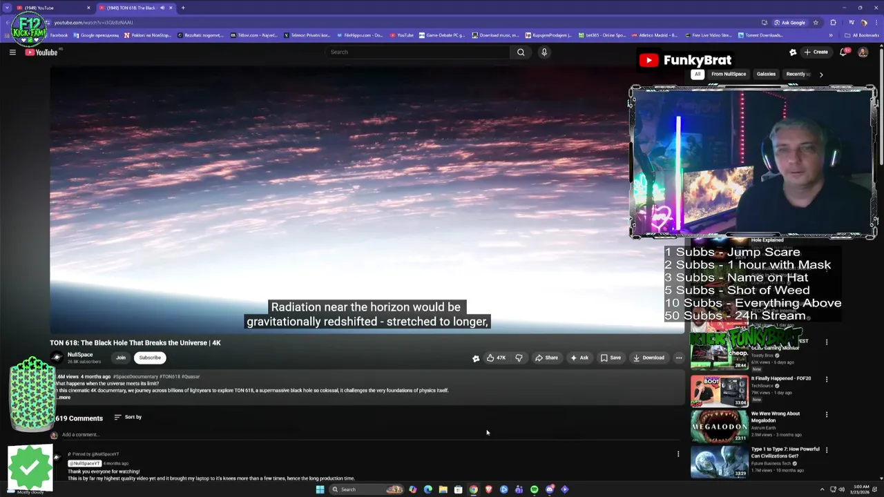Open Brave browser from taskbar

coord(489,489)
